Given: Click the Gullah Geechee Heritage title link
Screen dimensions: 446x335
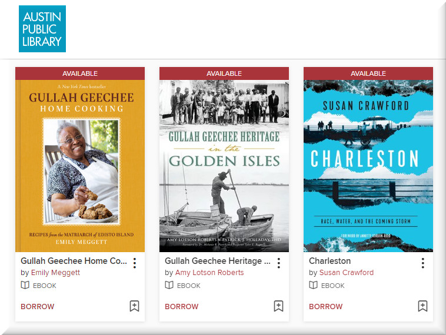Looking at the screenshot, I should 217,261.
